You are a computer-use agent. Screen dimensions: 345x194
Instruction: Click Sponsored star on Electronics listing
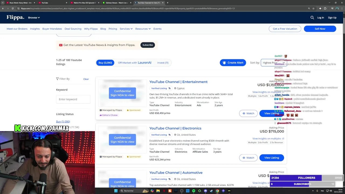[x=128, y=157]
